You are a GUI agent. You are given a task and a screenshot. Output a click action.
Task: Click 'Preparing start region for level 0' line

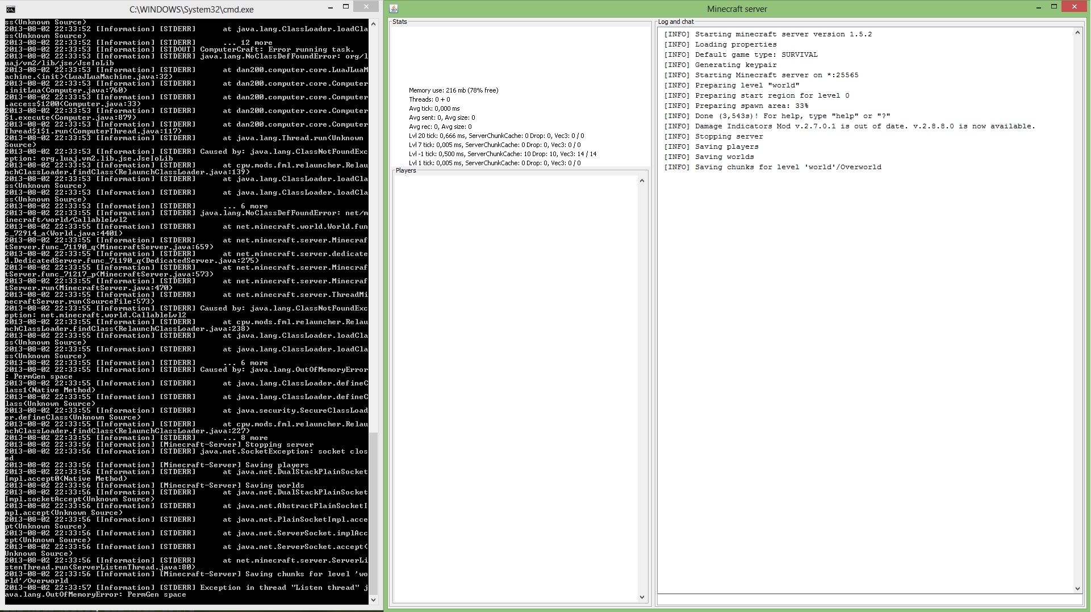tap(756, 96)
